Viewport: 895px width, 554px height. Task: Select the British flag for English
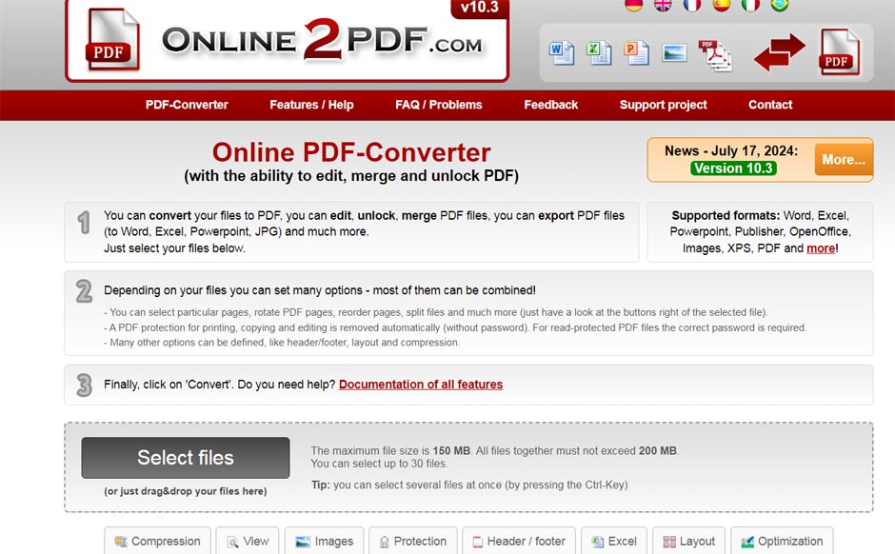pyautogui.click(x=663, y=5)
